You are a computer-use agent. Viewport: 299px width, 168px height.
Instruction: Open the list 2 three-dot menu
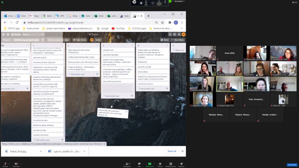[x=97, y=45]
